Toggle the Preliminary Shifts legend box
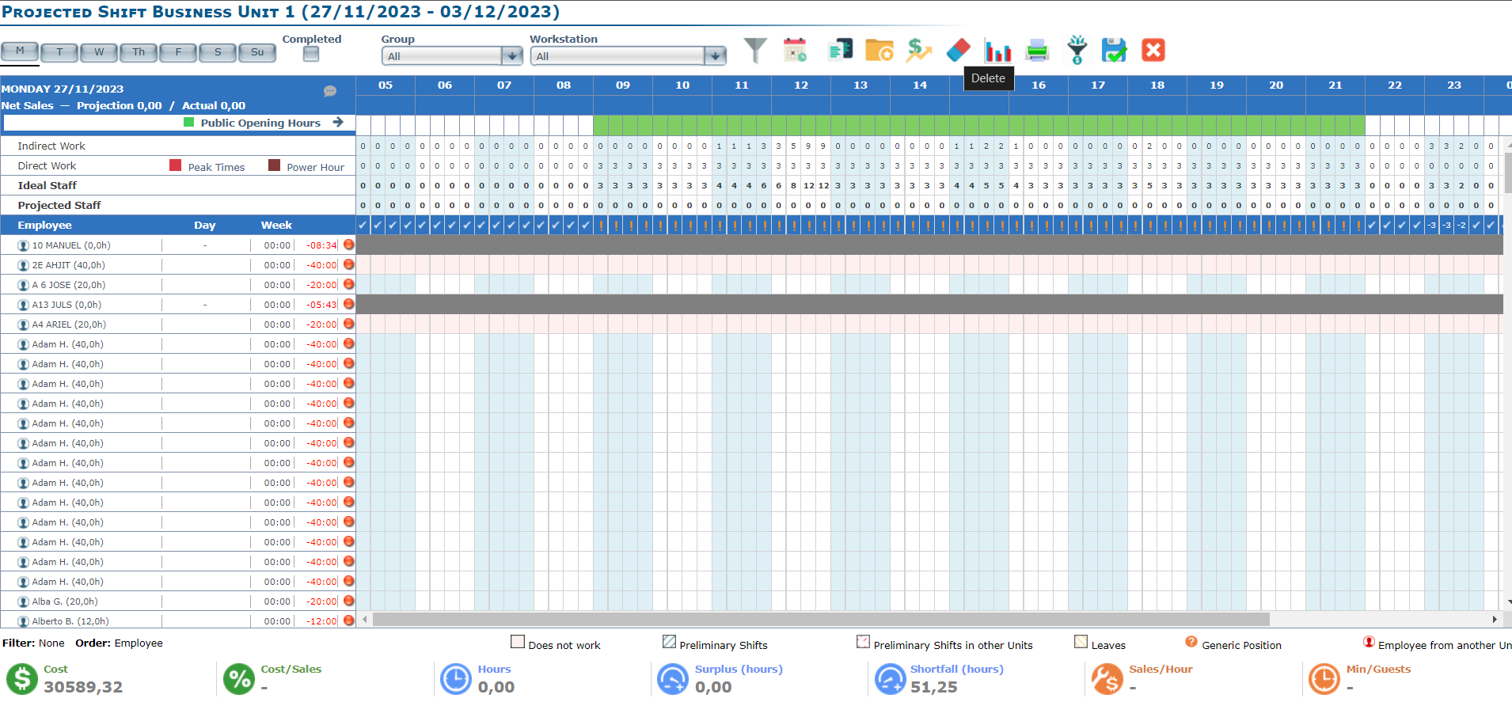Image resolution: width=1512 pixels, height=721 pixels. tap(669, 642)
